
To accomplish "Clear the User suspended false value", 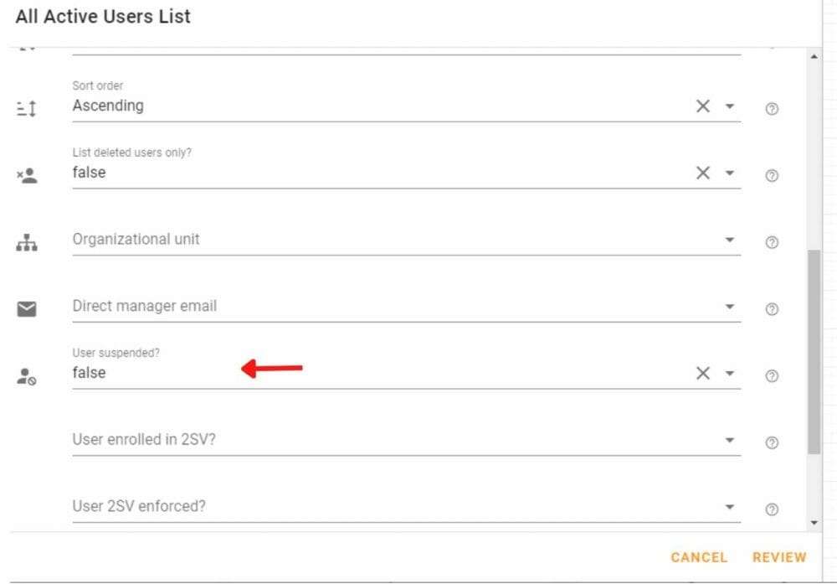I will click(702, 373).
